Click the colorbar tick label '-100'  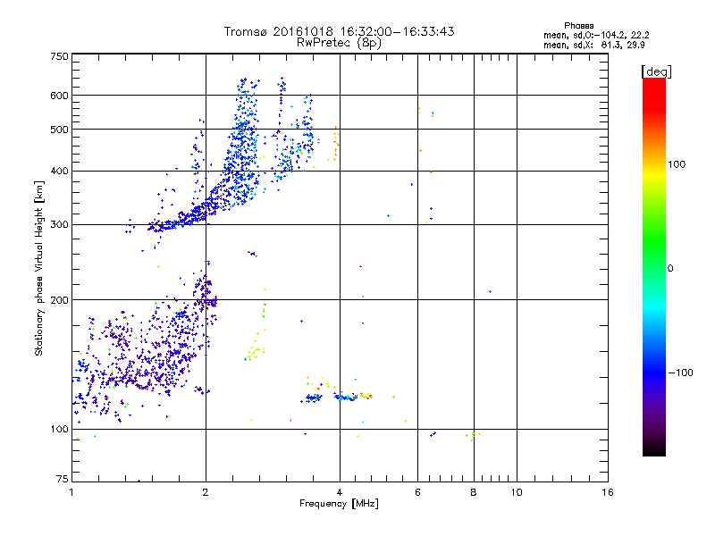680,373
